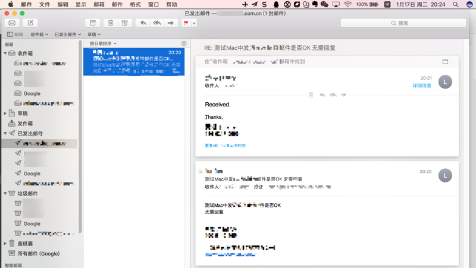Open the 邮件 application menu
The image size is (476, 268).
[x=26, y=4]
